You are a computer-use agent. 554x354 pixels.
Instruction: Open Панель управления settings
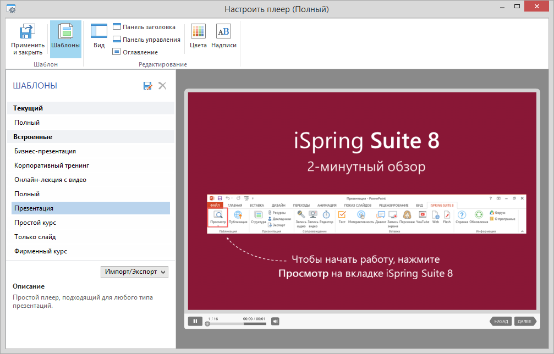pos(146,40)
